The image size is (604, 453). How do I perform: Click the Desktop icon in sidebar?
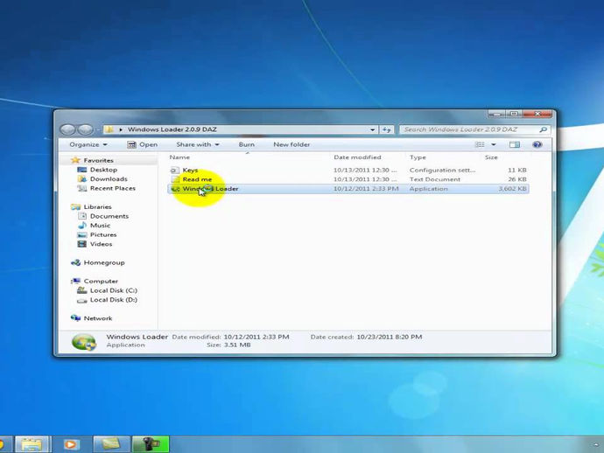[x=81, y=170]
